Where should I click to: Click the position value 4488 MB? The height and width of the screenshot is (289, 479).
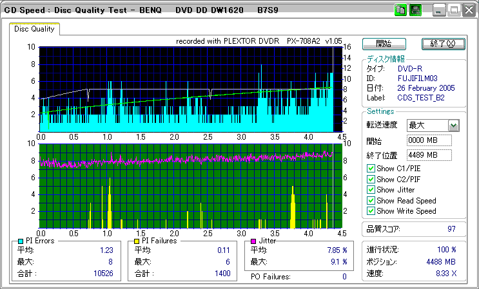click(x=441, y=262)
